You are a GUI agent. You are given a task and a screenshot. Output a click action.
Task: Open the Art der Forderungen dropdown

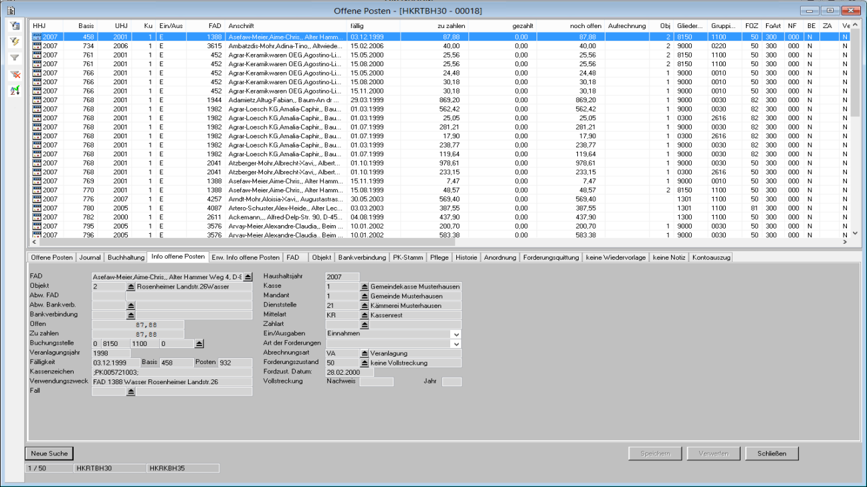tap(456, 343)
